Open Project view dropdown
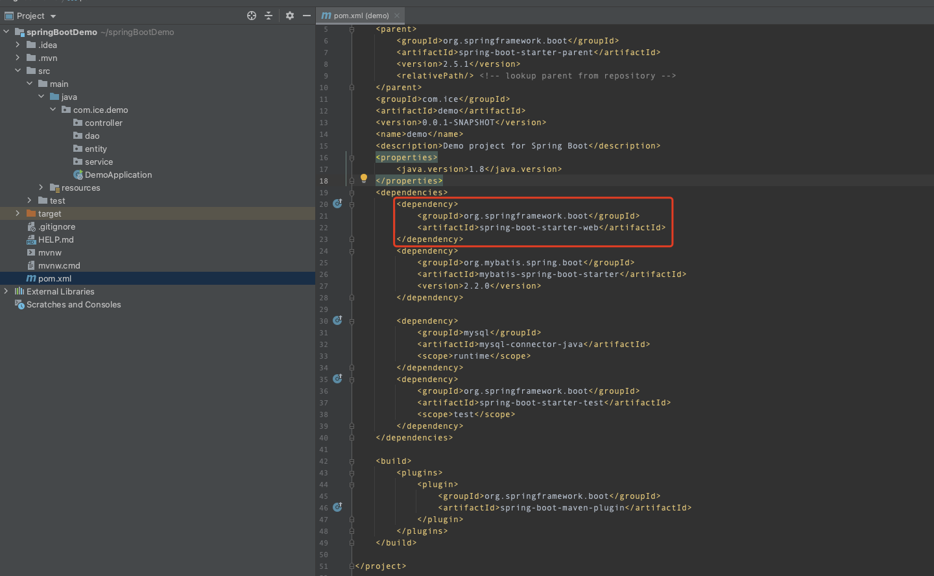This screenshot has width=934, height=576. [53, 16]
